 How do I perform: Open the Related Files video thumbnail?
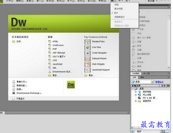click(88, 42)
